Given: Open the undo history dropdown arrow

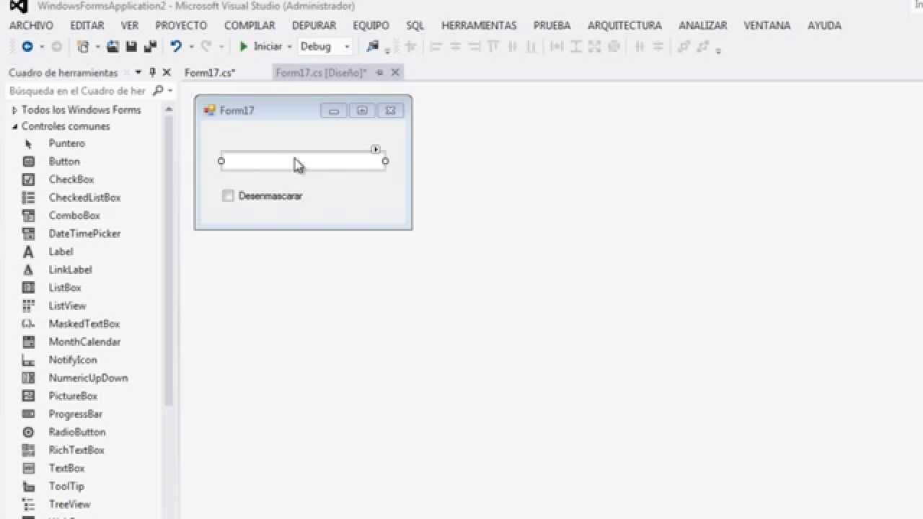Looking at the screenshot, I should (191, 47).
